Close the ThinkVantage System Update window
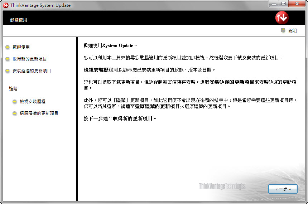This screenshot has width=308, height=204. pos(297,4)
